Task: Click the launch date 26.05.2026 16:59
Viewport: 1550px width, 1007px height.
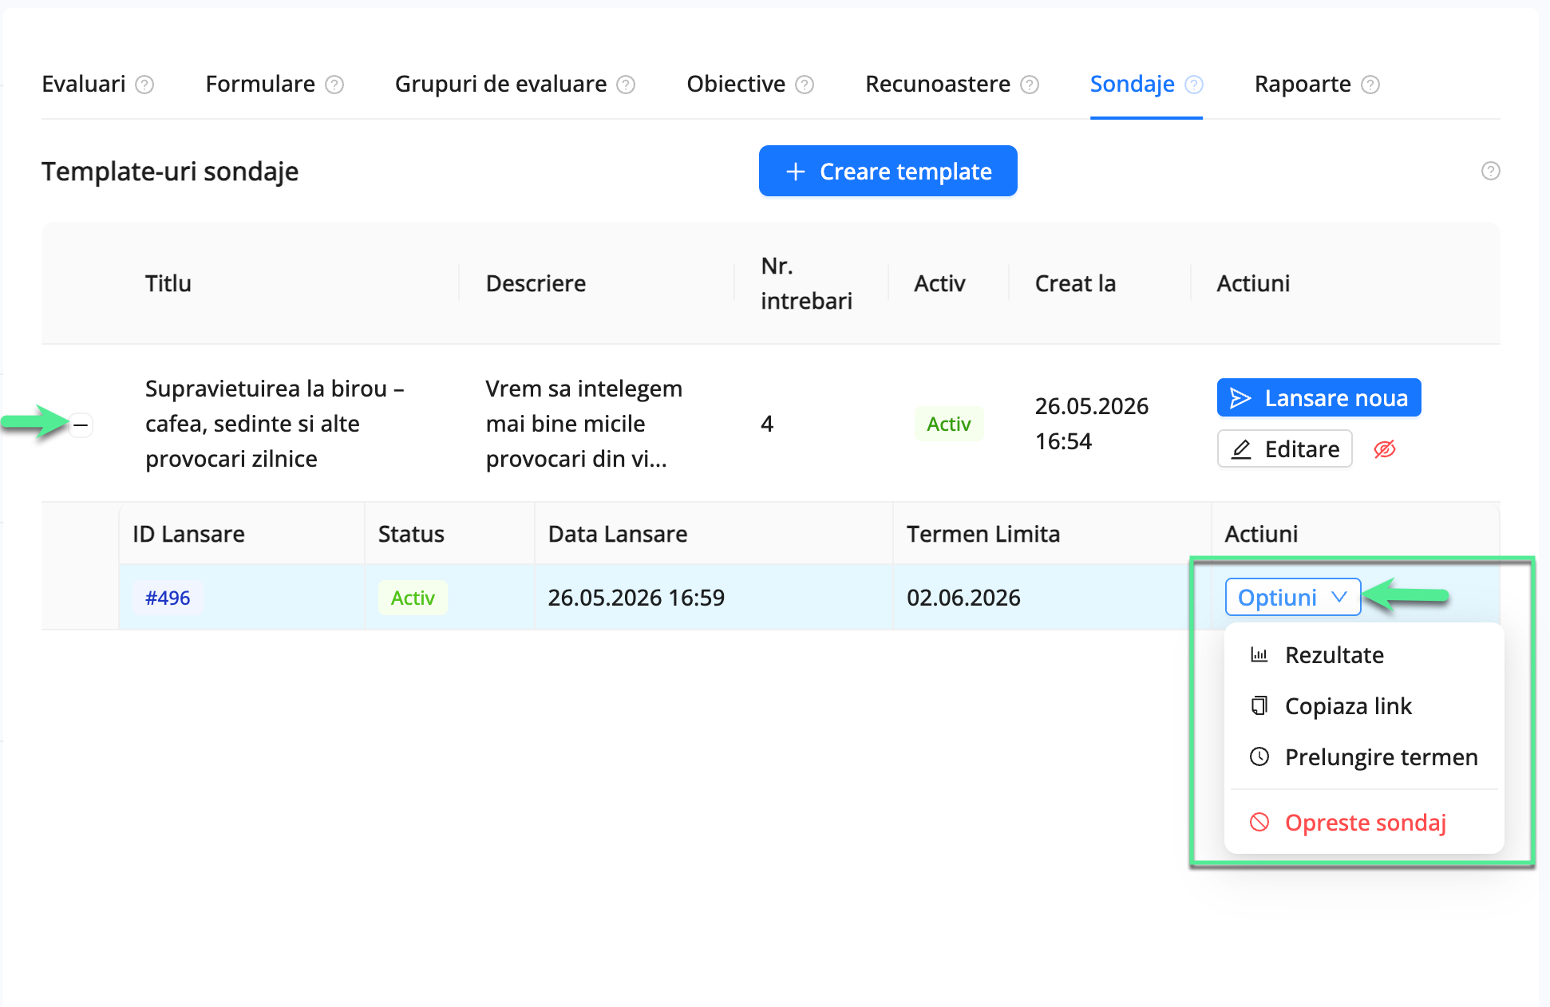Action: pyautogui.click(x=636, y=598)
